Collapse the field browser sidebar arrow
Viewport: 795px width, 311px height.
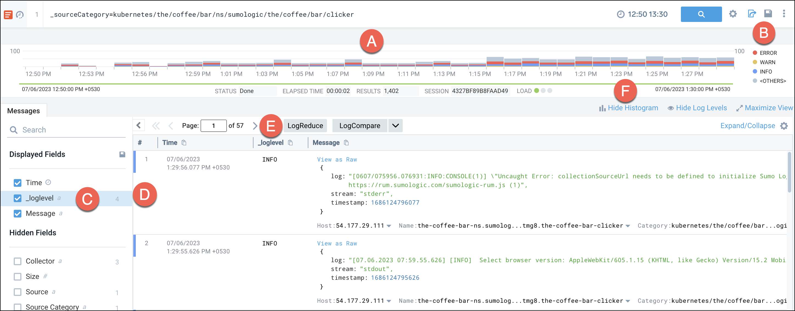(139, 125)
